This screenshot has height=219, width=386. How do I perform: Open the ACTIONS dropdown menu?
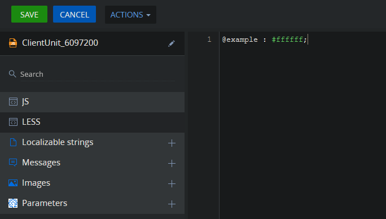coord(130,15)
